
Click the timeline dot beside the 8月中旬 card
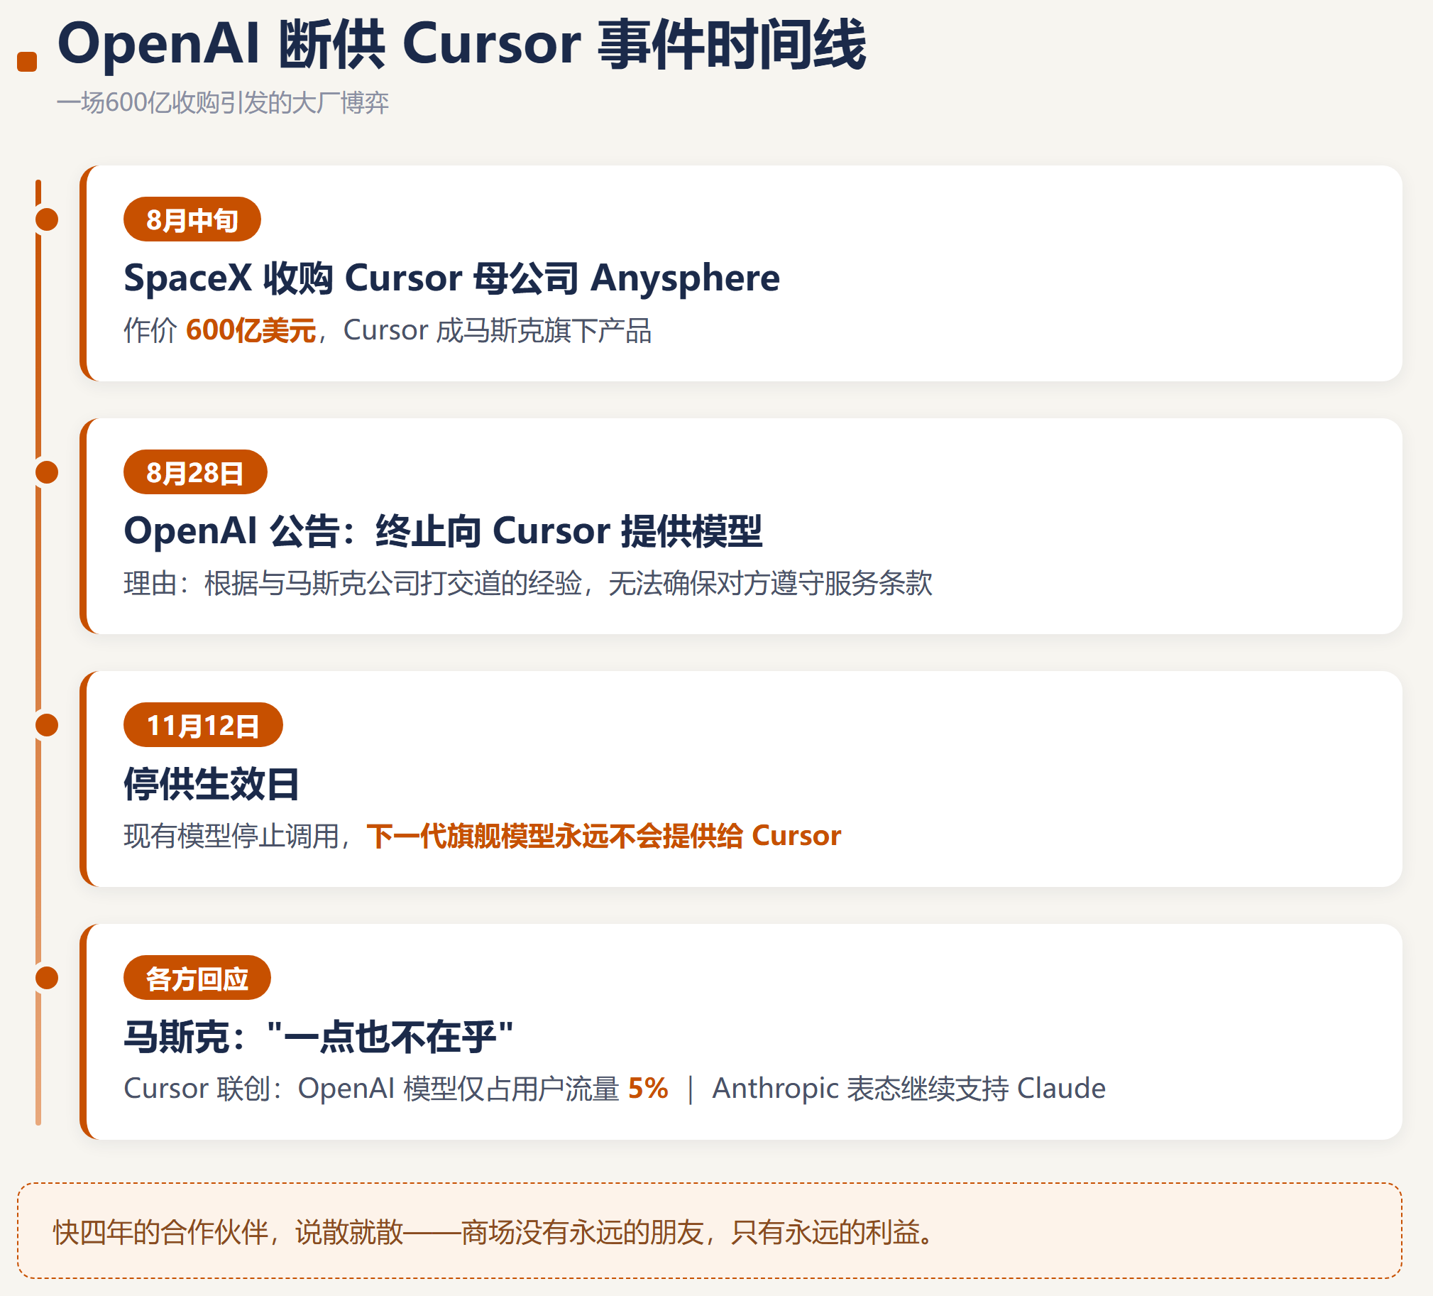[x=47, y=219]
